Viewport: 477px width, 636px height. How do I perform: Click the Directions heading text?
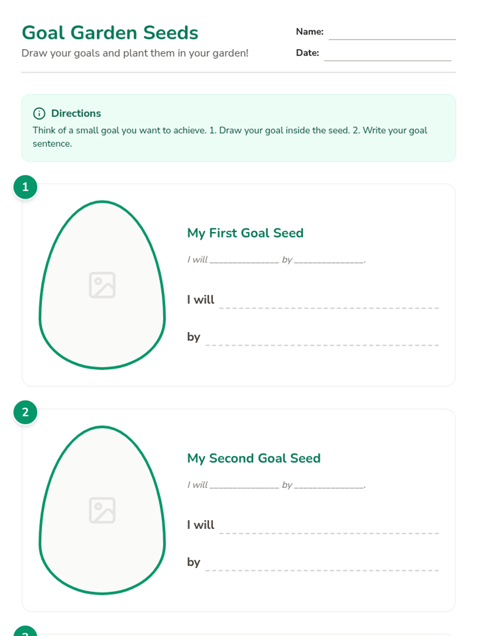(x=76, y=113)
